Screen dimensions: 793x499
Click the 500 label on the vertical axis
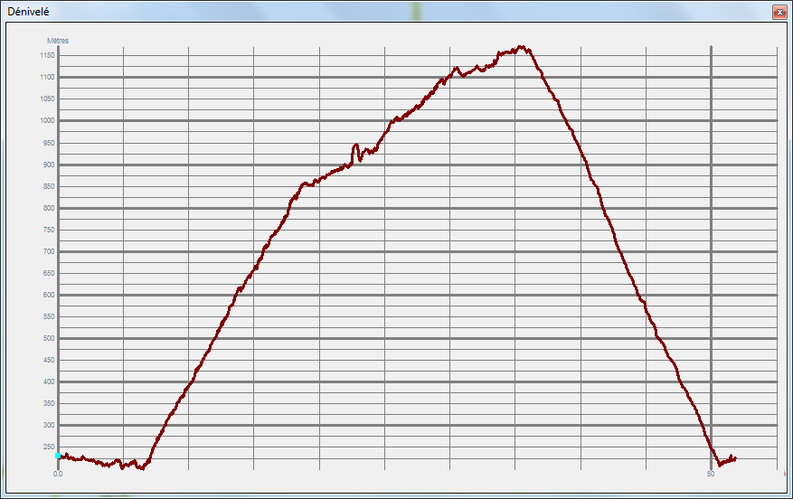tap(48, 338)
